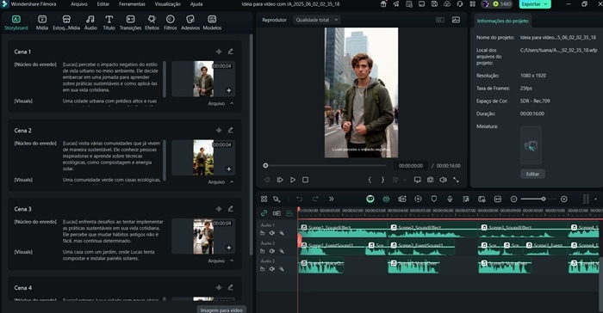Toggle the player scope view icon
The height and width of the screenshot is (313, 603).
[456, 20]
